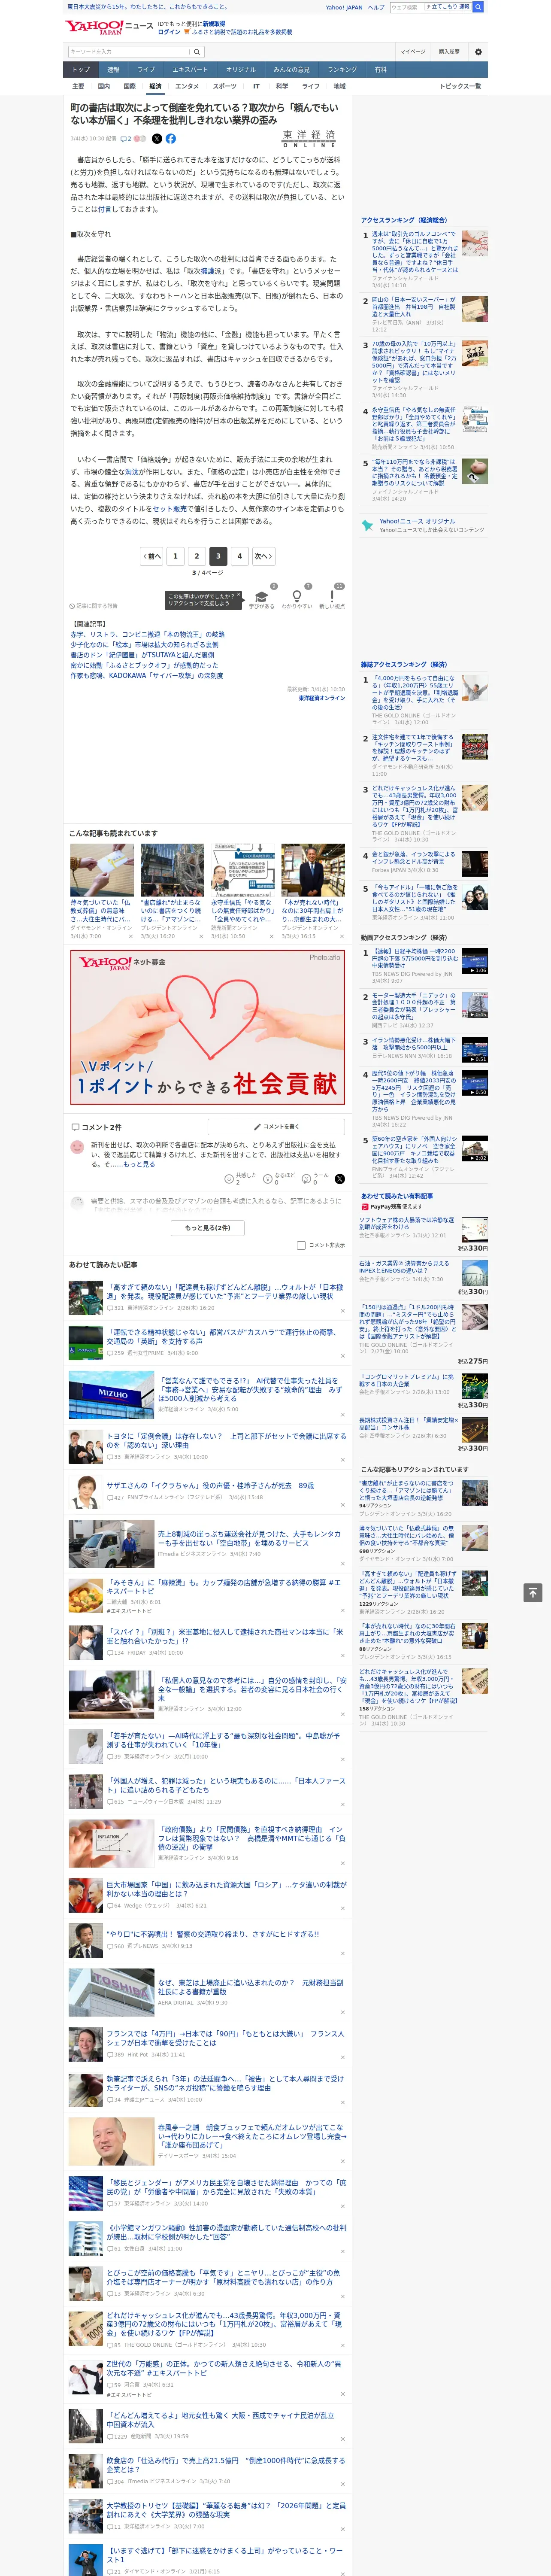Image resolution: width=551 pixels, height=2576 pixels.
Task: Open the ランキング navigation tab
Action: pos(342,69)
